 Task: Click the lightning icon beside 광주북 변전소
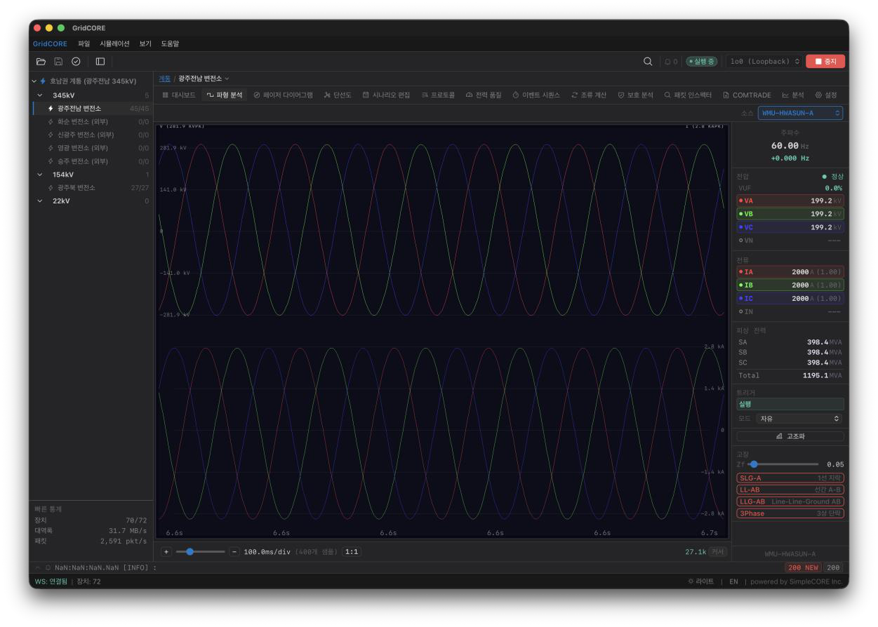(x=51, y=188)
